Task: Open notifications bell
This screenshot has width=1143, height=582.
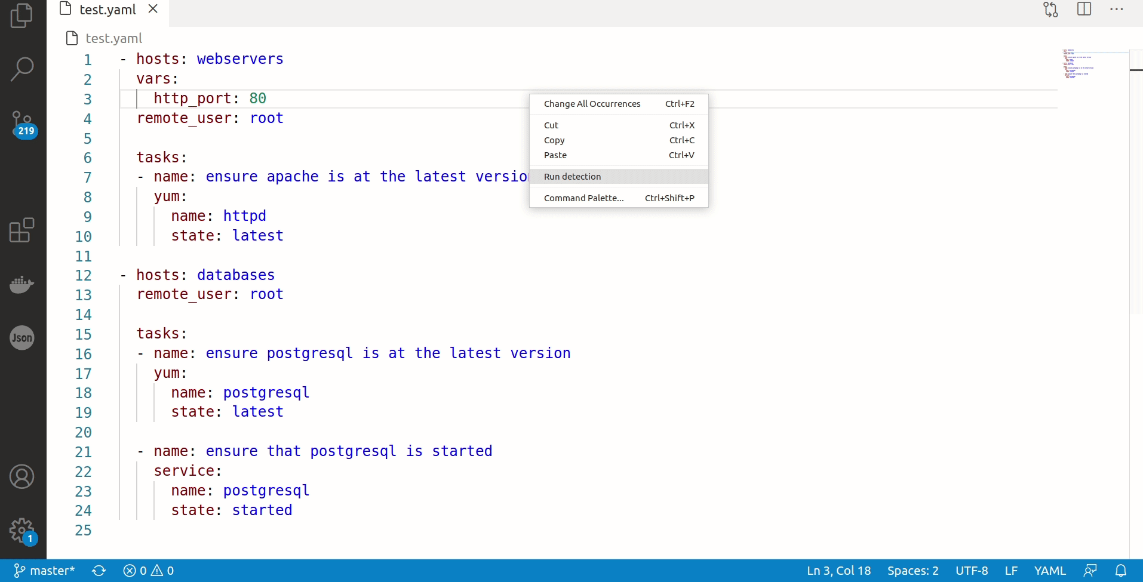Action: pos(1121,571)
